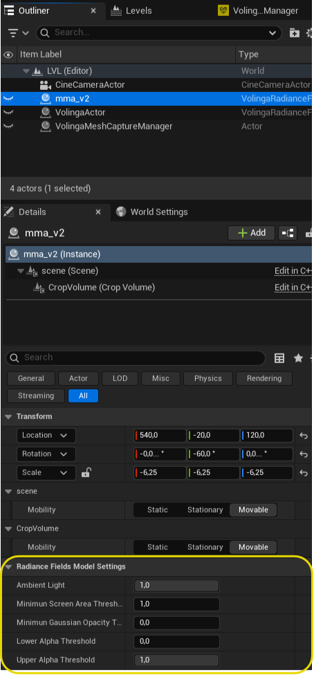Switch to the World Settings tab
The image size is (314, 675).
coord(152,212)
